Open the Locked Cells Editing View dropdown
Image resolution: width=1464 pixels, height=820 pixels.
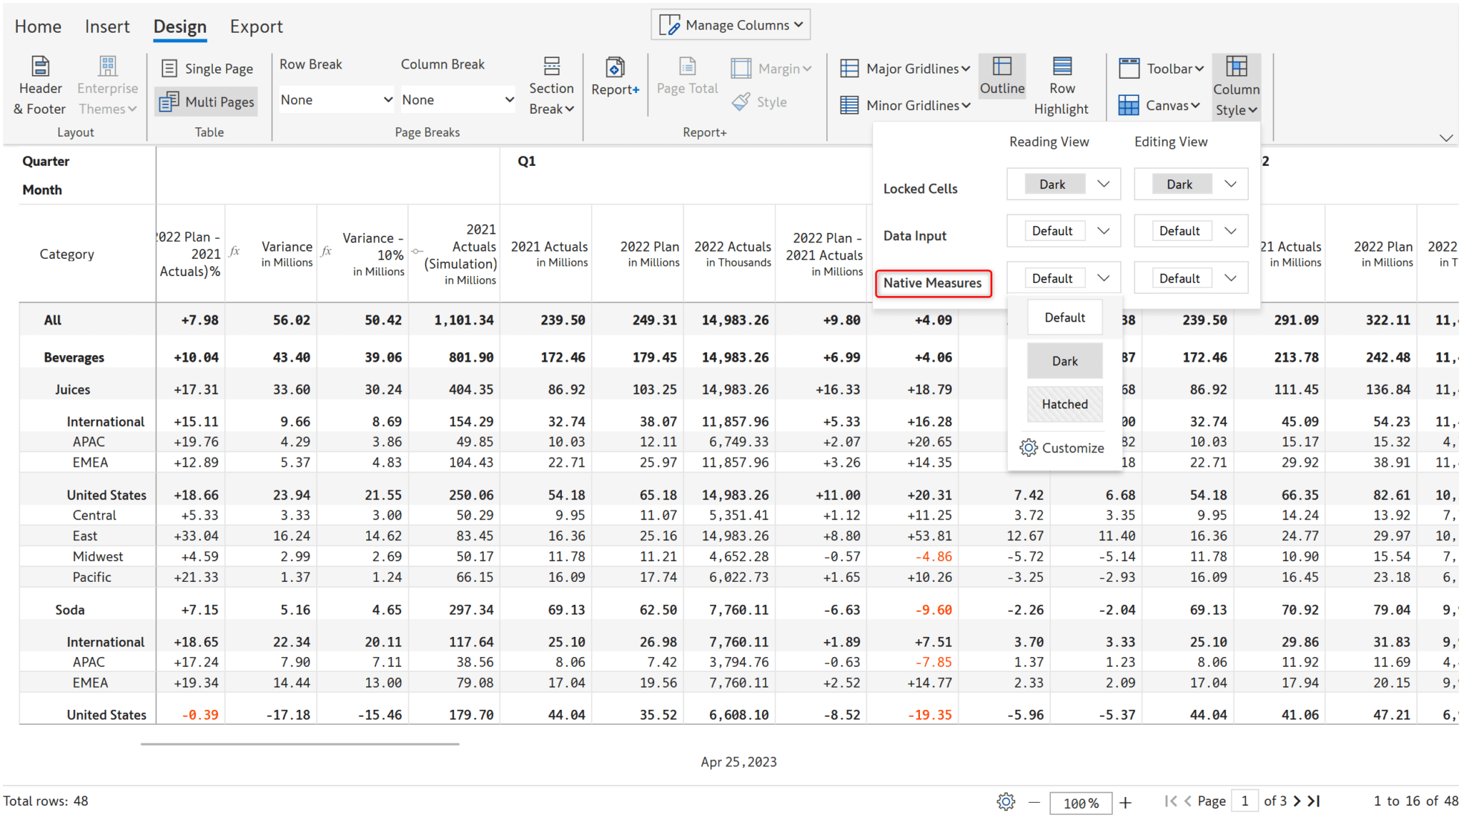pyautogui.click(x=1191, y=184)
